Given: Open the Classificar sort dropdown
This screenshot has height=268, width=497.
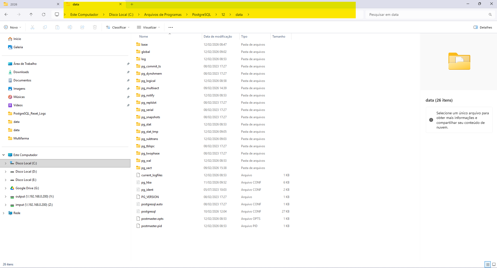Looking at the screenshot, I should click(118, 27).
